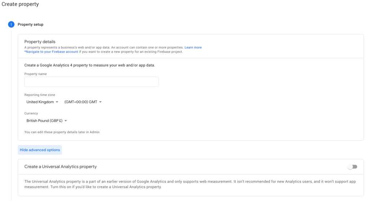This screenshot has height=201, width=369.
Task: Click the arrow beside GMT time zone
Action: click(x=100, y=102)
